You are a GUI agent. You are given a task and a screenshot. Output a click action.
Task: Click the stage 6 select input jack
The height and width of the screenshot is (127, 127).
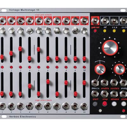point(48,106)
